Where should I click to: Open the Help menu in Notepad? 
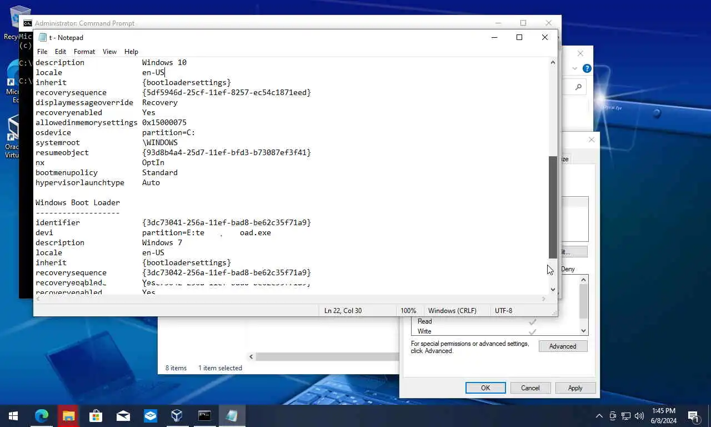click(131, 52)
